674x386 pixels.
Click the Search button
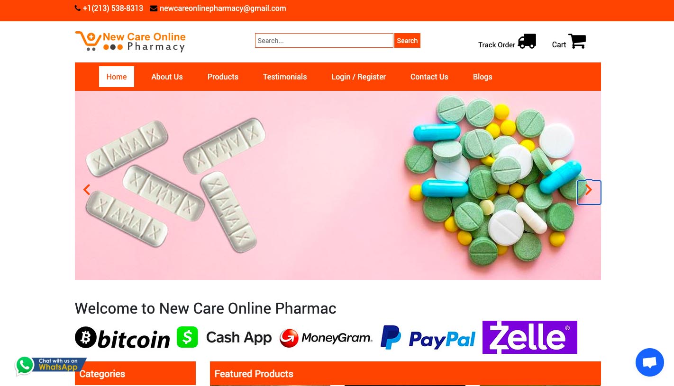pyautogui.click(x=407, y=41)
